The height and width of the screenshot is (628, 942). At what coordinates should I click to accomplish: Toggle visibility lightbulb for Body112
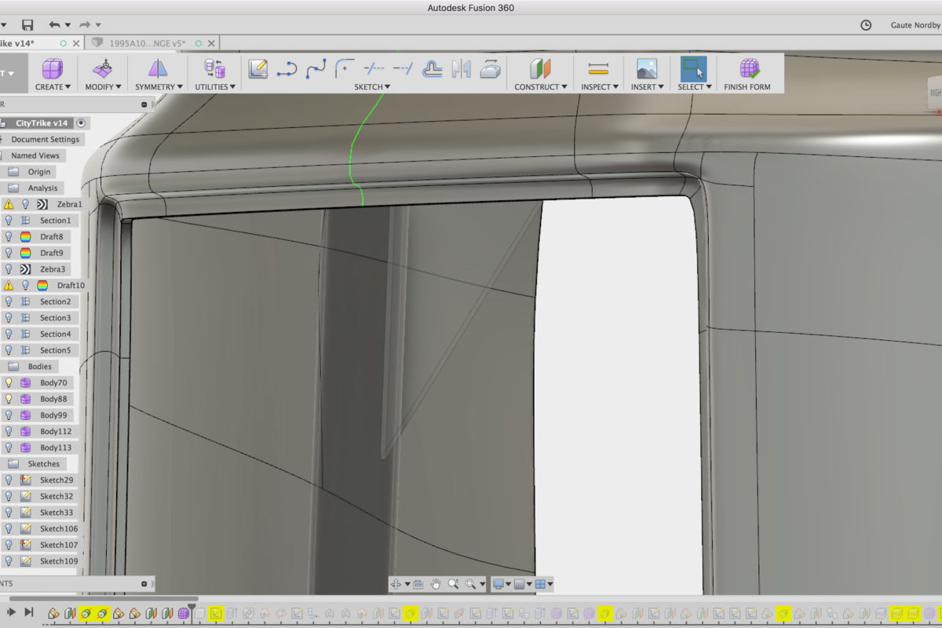tap(9, 431)
